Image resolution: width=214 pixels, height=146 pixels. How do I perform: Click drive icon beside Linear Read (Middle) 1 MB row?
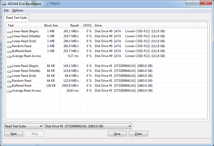(9, 37)
